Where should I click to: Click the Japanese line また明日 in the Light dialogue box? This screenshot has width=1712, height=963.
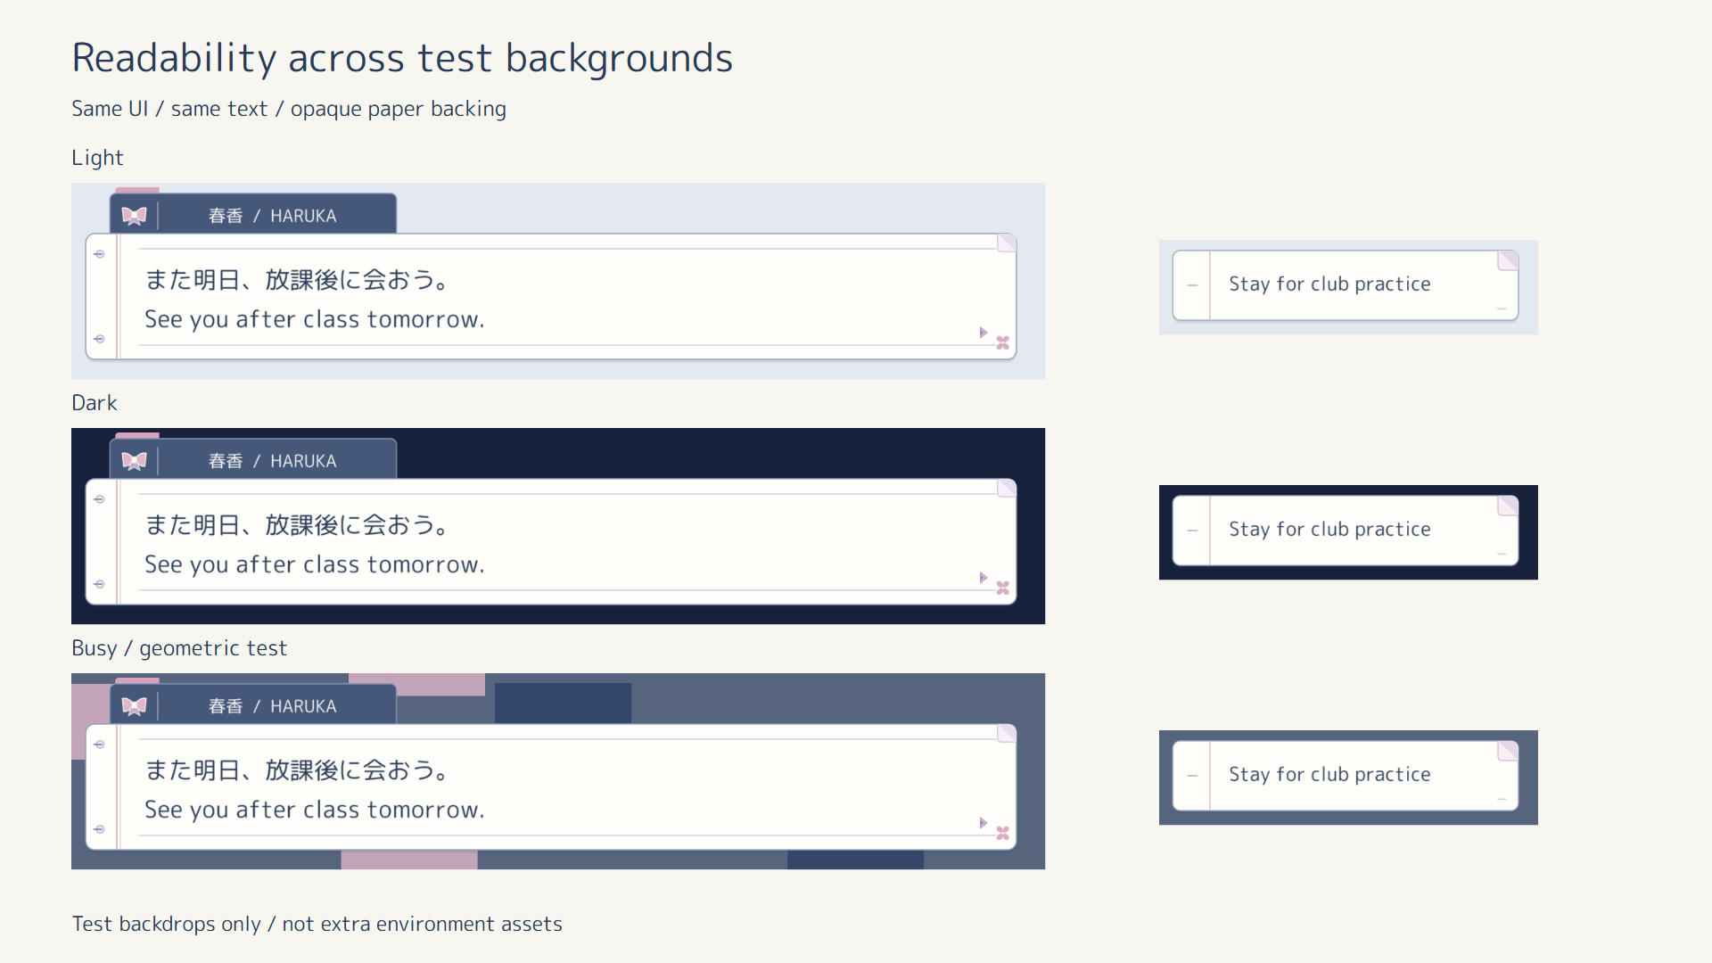click(297, 280)
